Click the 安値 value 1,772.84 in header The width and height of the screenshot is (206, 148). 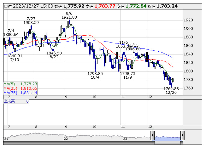click(x=136, y=6)
